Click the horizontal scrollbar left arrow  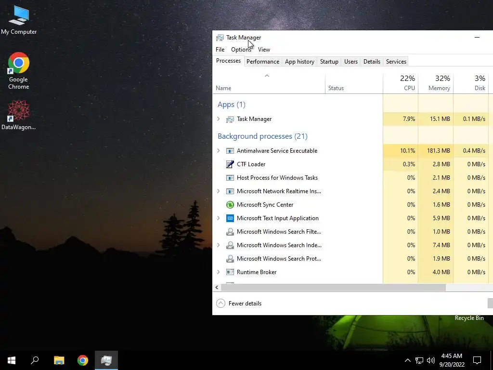tap(217, 287)
